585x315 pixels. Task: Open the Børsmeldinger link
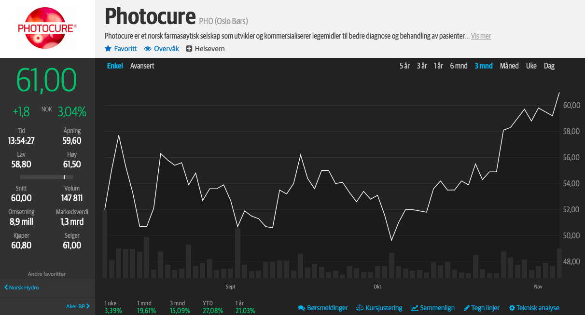point(327,308)
